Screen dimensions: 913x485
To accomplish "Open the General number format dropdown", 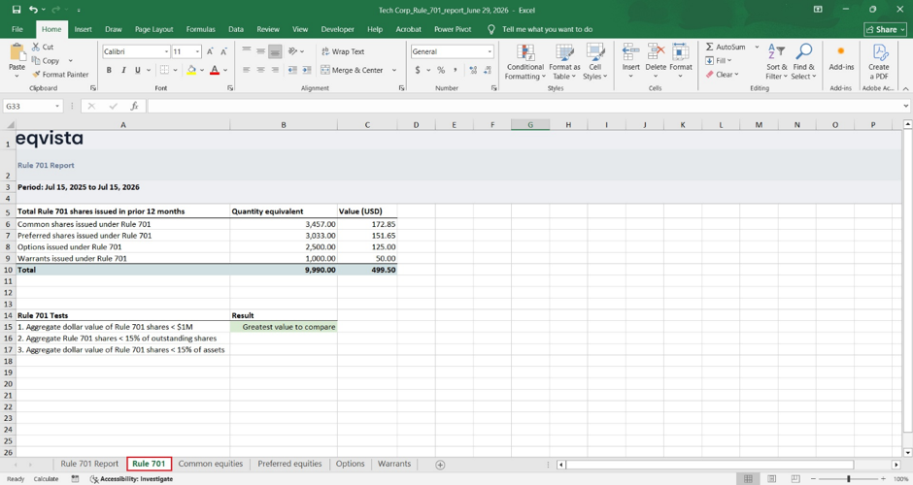I will point(490,51).
